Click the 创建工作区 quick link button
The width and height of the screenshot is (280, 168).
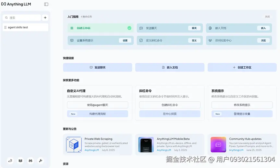[242, 67]
